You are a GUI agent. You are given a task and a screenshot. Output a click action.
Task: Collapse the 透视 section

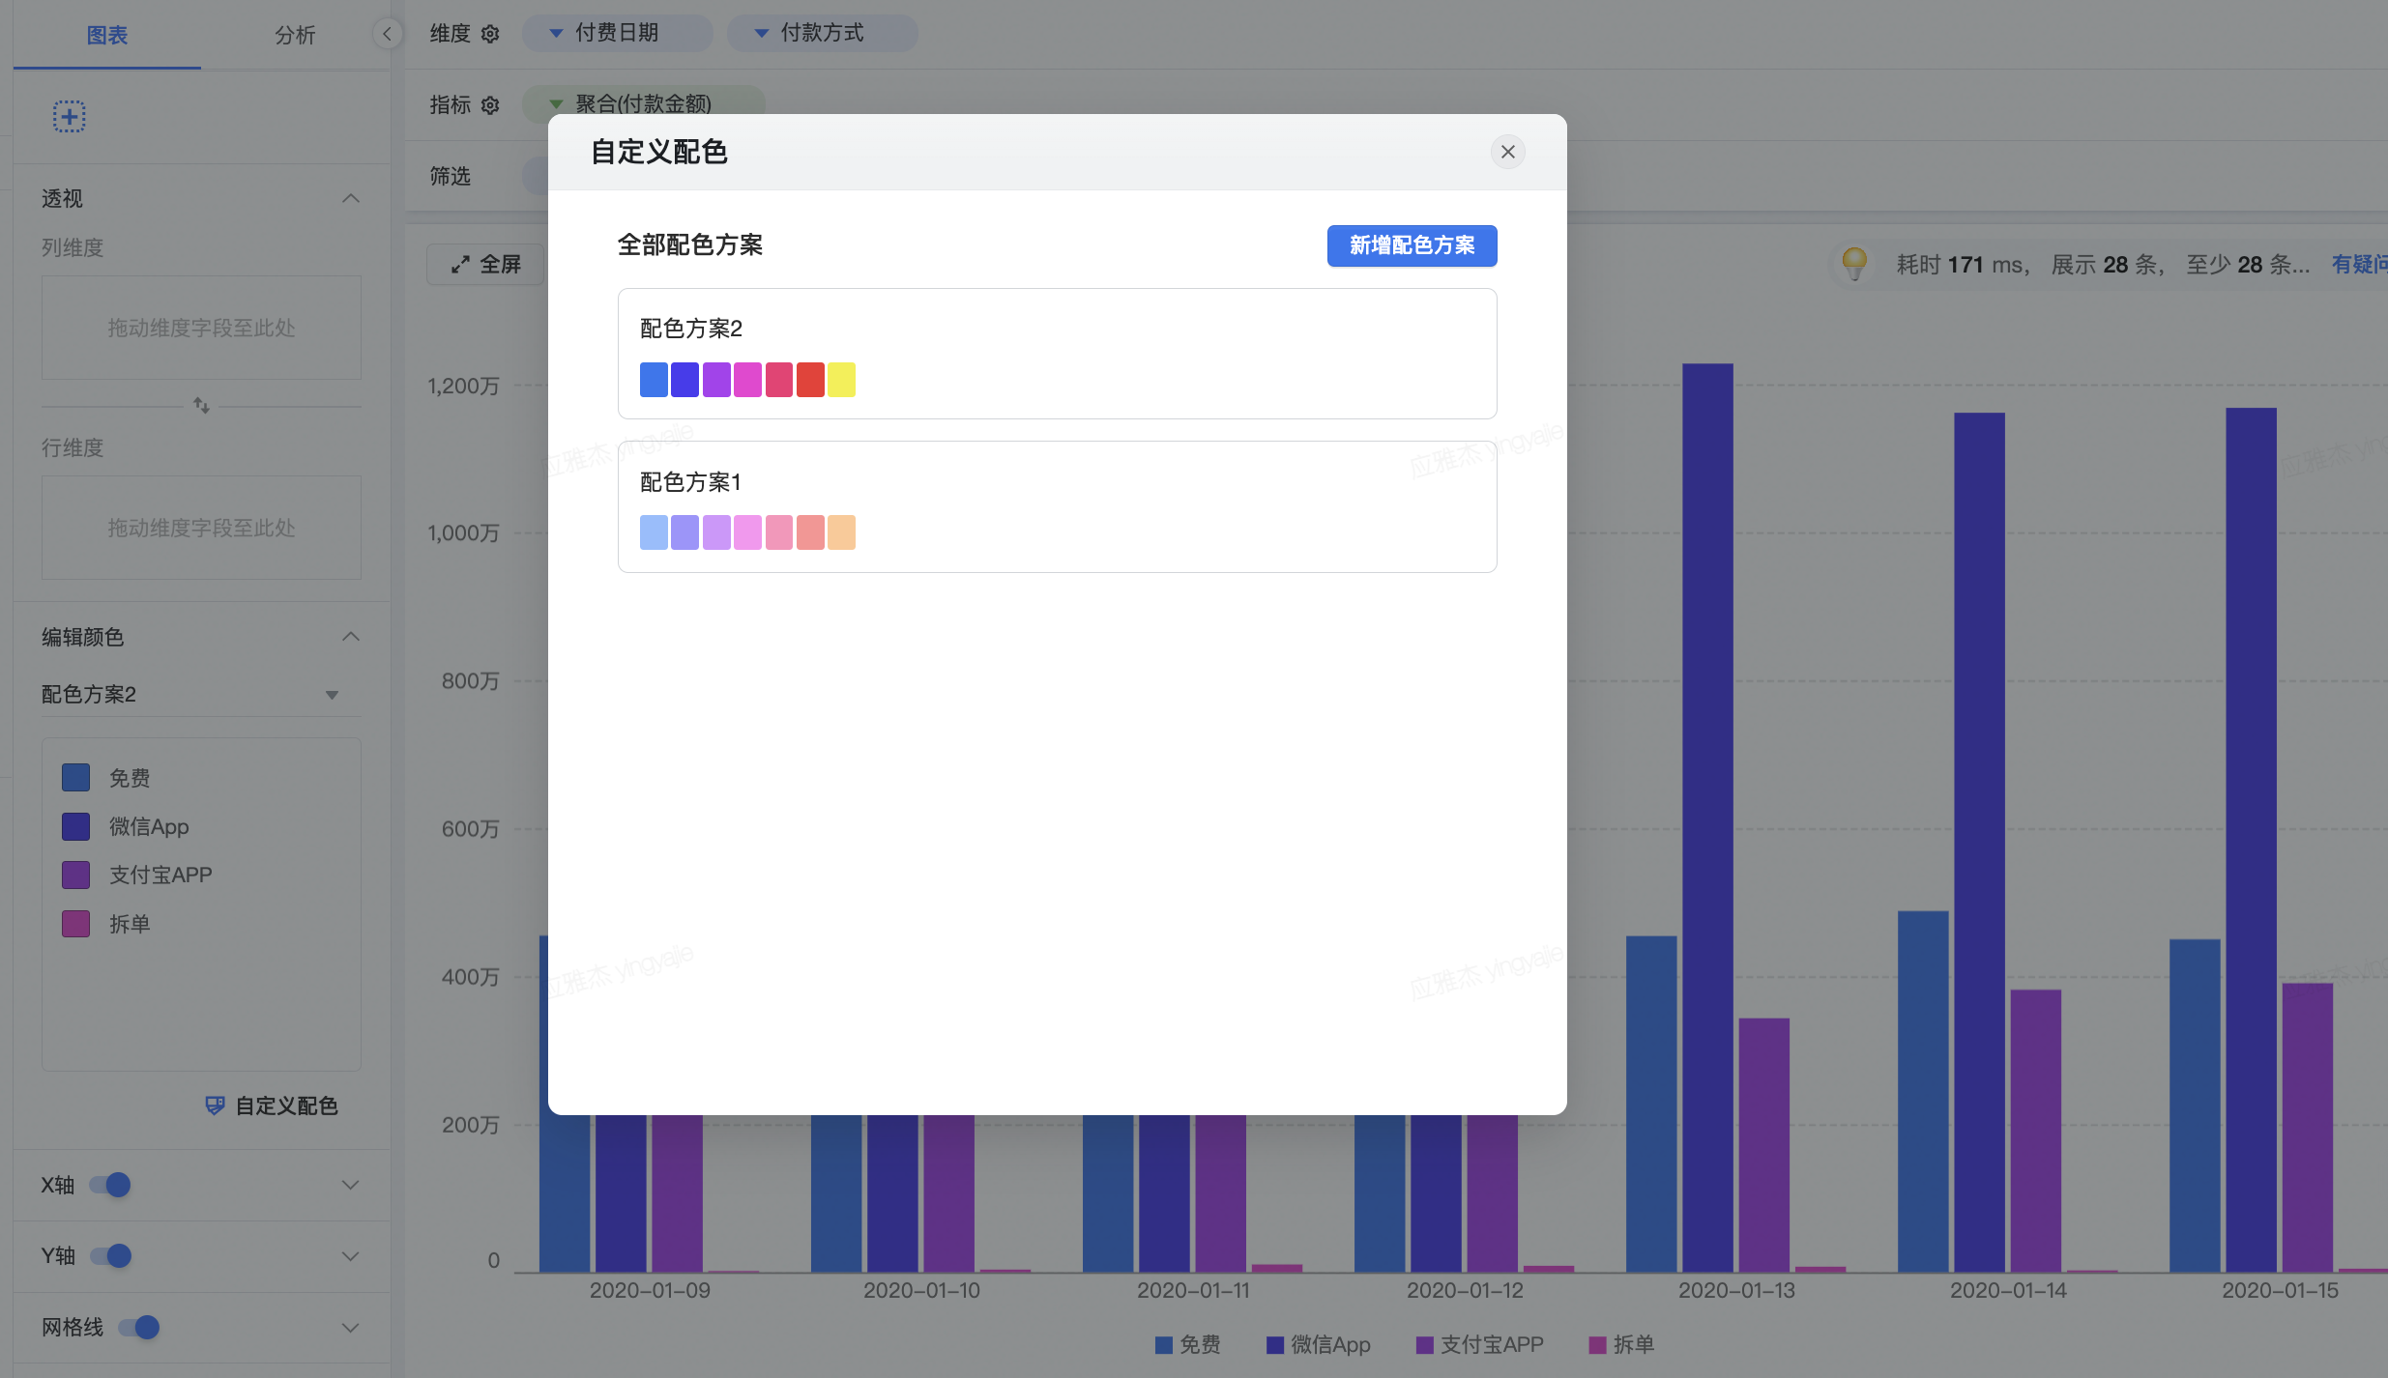click(x=351, y=198)
